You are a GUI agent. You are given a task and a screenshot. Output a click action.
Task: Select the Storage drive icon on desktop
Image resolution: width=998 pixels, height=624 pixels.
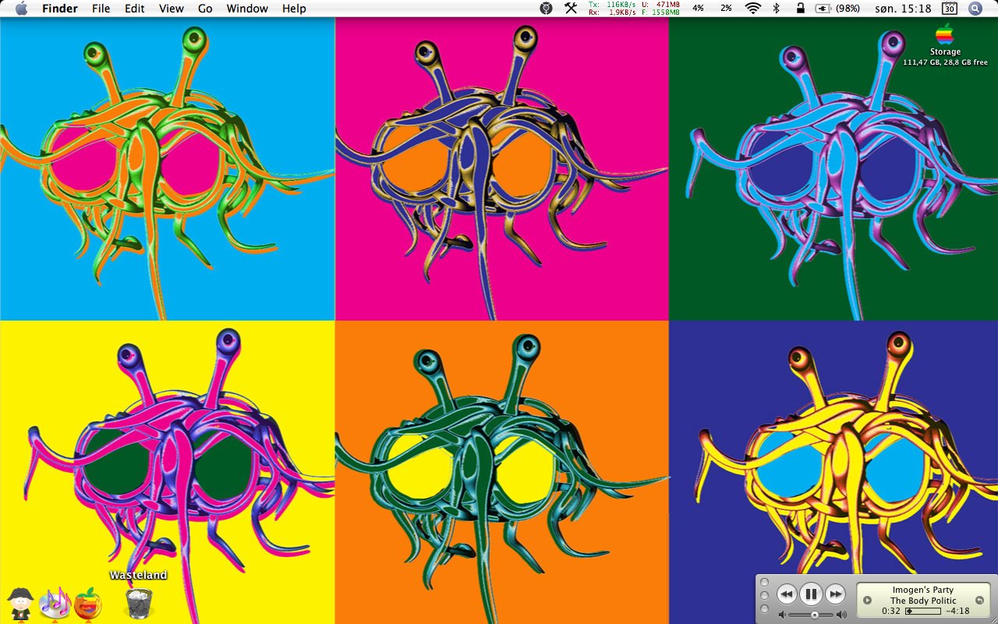coord(945,34)
